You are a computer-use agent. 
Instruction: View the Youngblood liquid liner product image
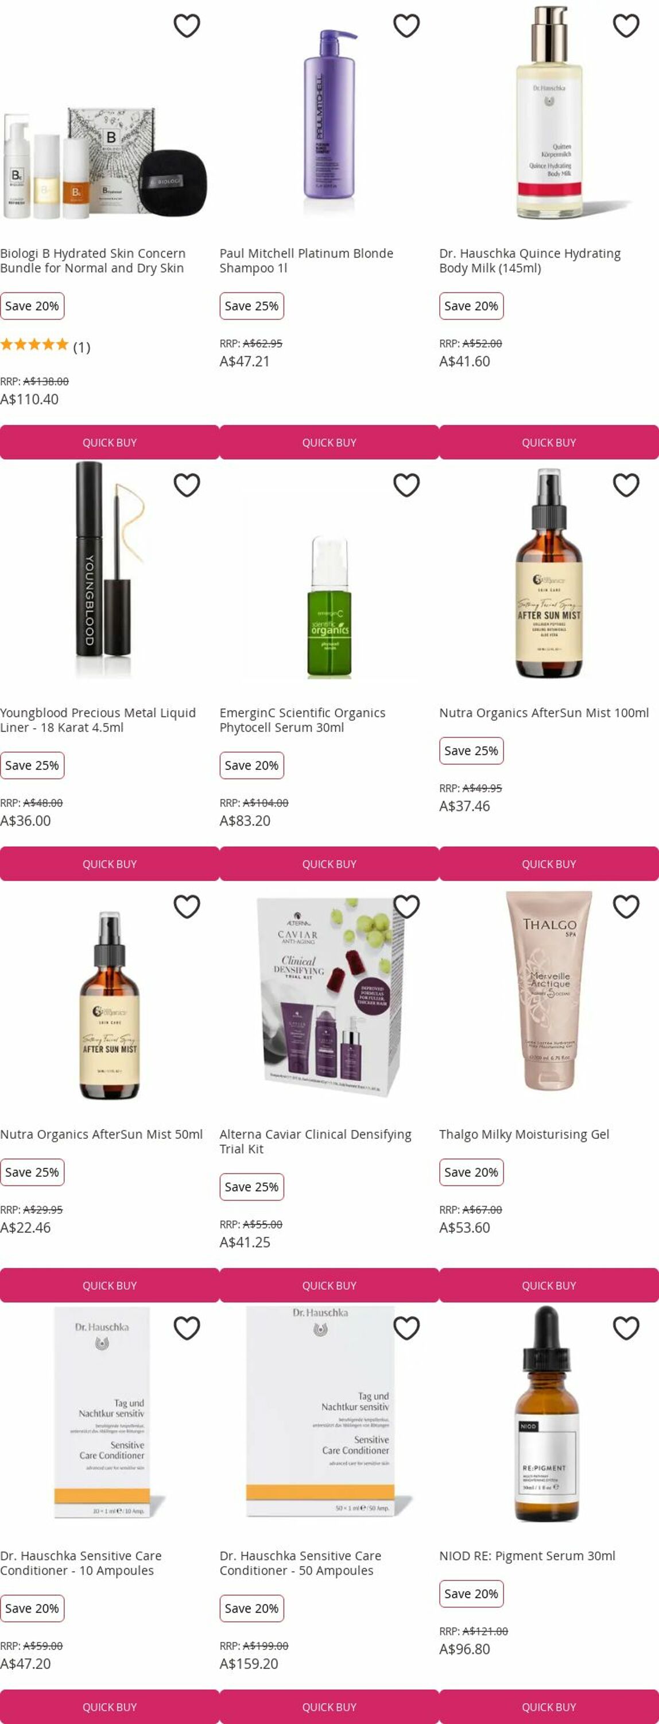pyautogui.click(x=110, y=570)
